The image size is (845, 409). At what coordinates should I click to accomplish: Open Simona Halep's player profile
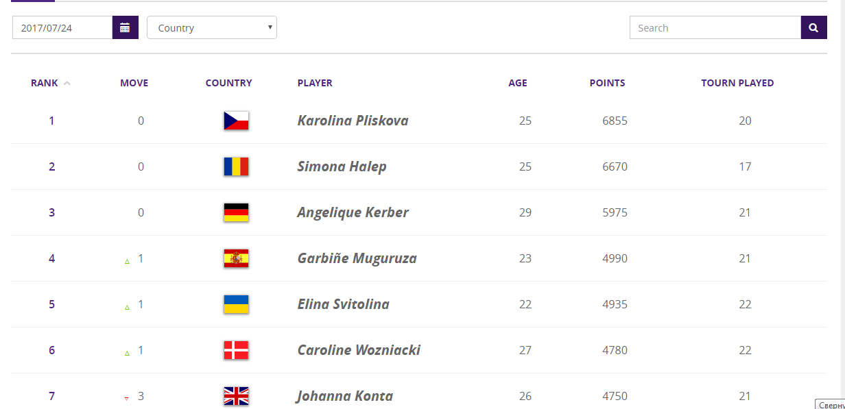coord(342,166)
